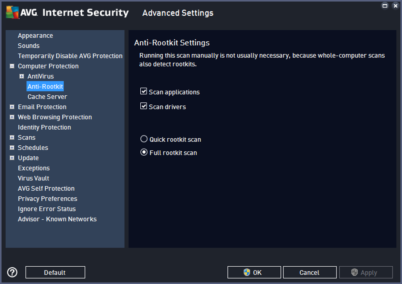Expand the Email Protection node
The width and height of the screenshot is (402, 284).
click(x=12, y=107)
